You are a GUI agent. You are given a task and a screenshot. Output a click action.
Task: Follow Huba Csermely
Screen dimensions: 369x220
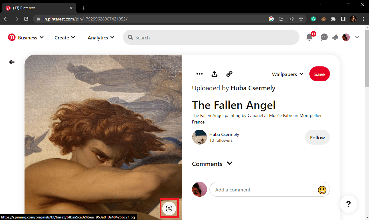click(x=317, y=137)
